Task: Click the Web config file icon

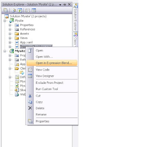Action: (17, 94)
